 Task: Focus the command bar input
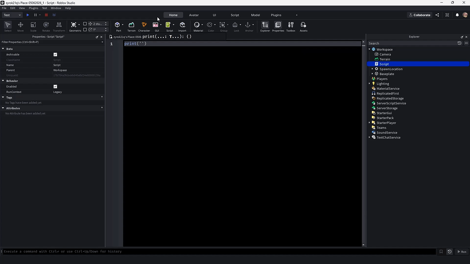(219, 252)
